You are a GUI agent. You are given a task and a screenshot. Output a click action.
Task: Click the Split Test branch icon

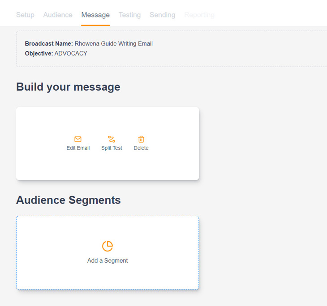(x=112, y=139)
